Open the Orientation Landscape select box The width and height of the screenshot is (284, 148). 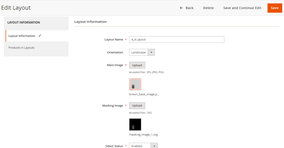pos(139,52)
